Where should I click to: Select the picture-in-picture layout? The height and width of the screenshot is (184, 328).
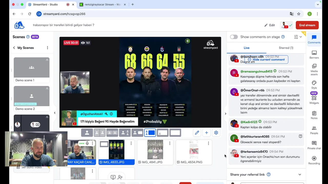point(162,133)
